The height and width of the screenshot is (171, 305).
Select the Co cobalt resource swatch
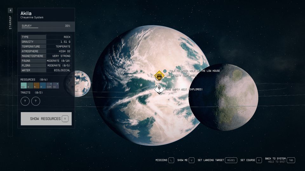[56, 85]
